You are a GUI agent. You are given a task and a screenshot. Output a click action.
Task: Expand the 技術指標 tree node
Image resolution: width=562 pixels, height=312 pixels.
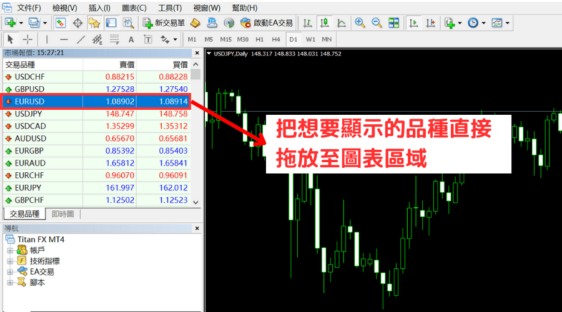pos(10,261)
